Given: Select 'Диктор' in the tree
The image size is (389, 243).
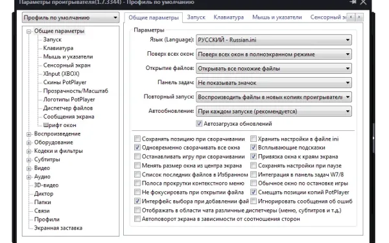Looking at the screenshot, I should click(x=43, y=194).
